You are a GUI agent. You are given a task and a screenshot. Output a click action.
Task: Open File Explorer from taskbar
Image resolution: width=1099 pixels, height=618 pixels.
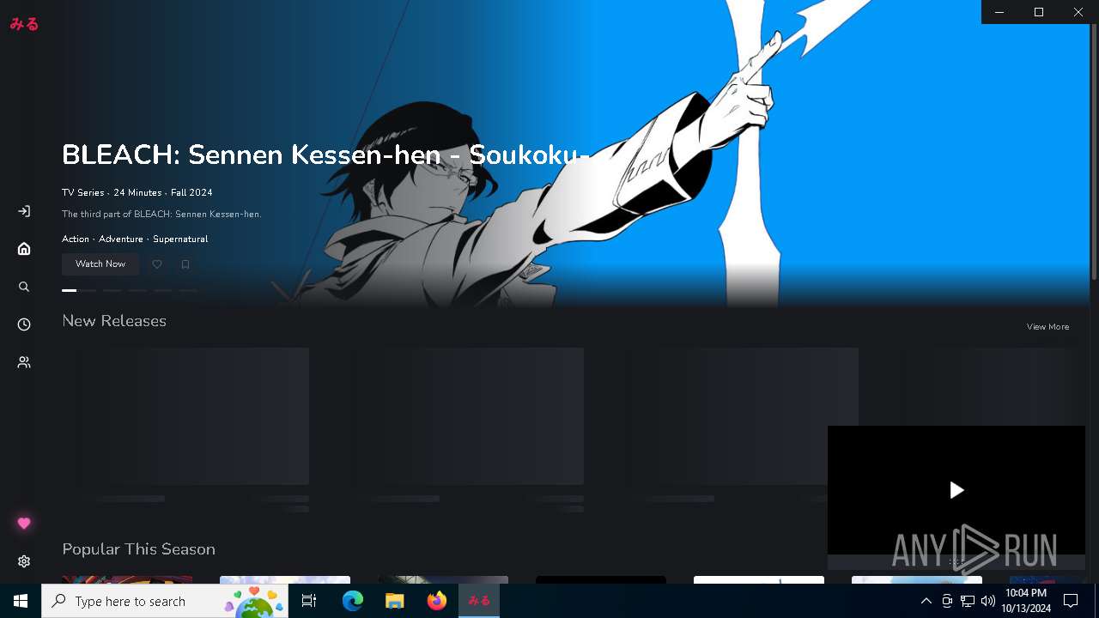point(394,601)
